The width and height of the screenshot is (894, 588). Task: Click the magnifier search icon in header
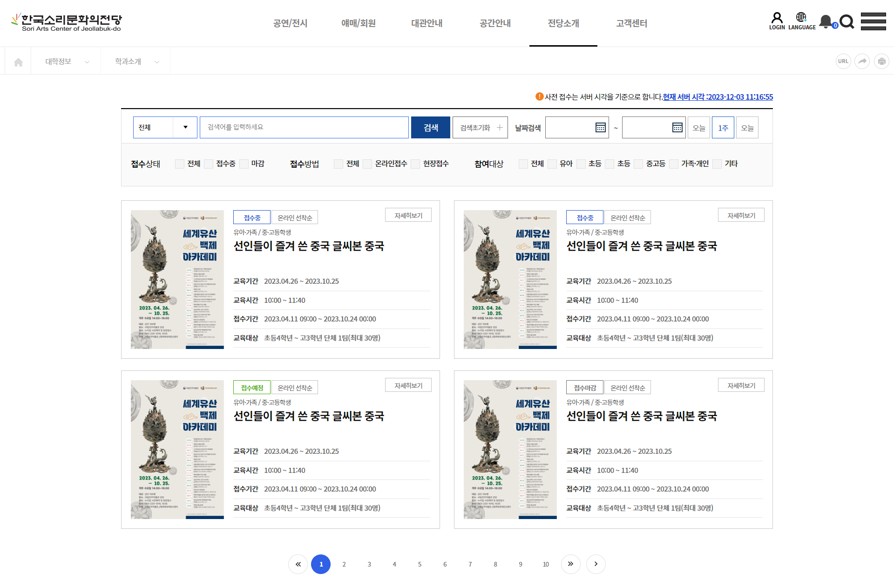(847, 21)
